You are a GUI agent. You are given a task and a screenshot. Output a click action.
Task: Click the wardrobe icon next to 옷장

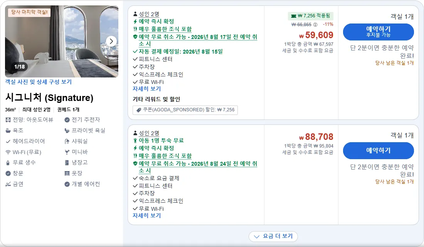point(67,173)
